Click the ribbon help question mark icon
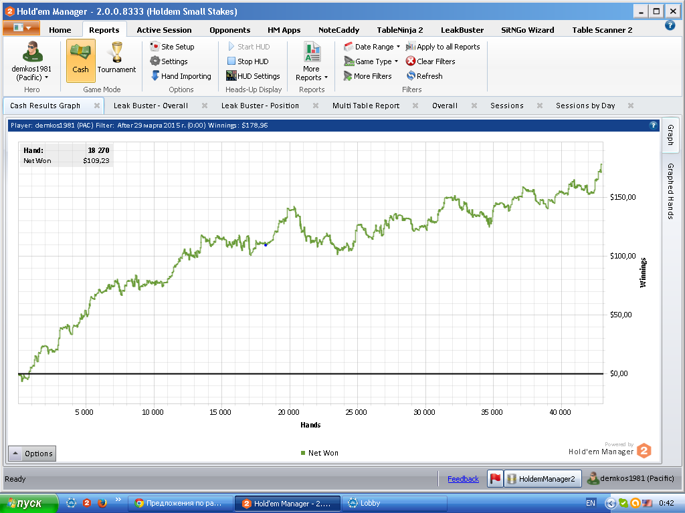 click(670, 25)
